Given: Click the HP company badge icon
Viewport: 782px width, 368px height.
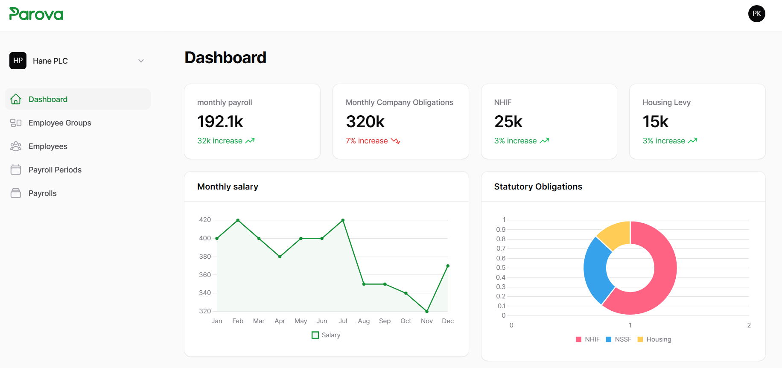Looking at the screenshot, I should click(x=18, y=61).
